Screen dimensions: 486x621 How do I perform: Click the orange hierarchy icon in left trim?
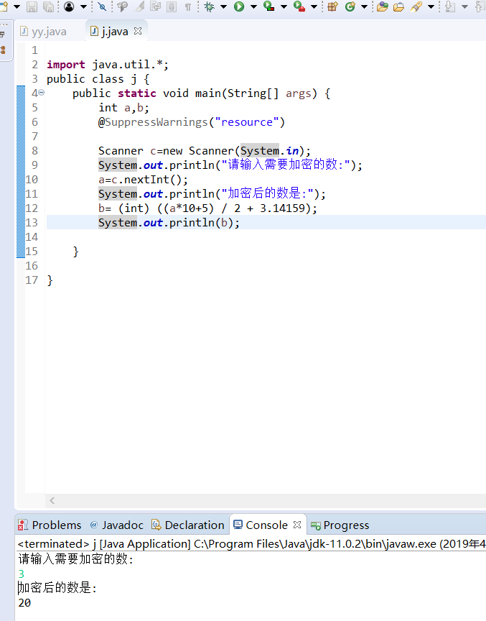3,50
